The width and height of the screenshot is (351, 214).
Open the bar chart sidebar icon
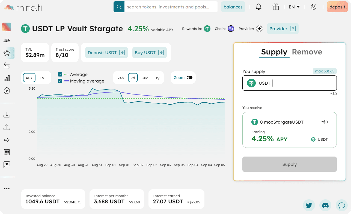(x=7, y=78)
